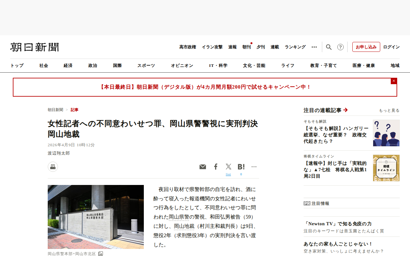Open the Hatena bookmark count 0
This screenshot has height=256, width=410.
coord(241,174)
